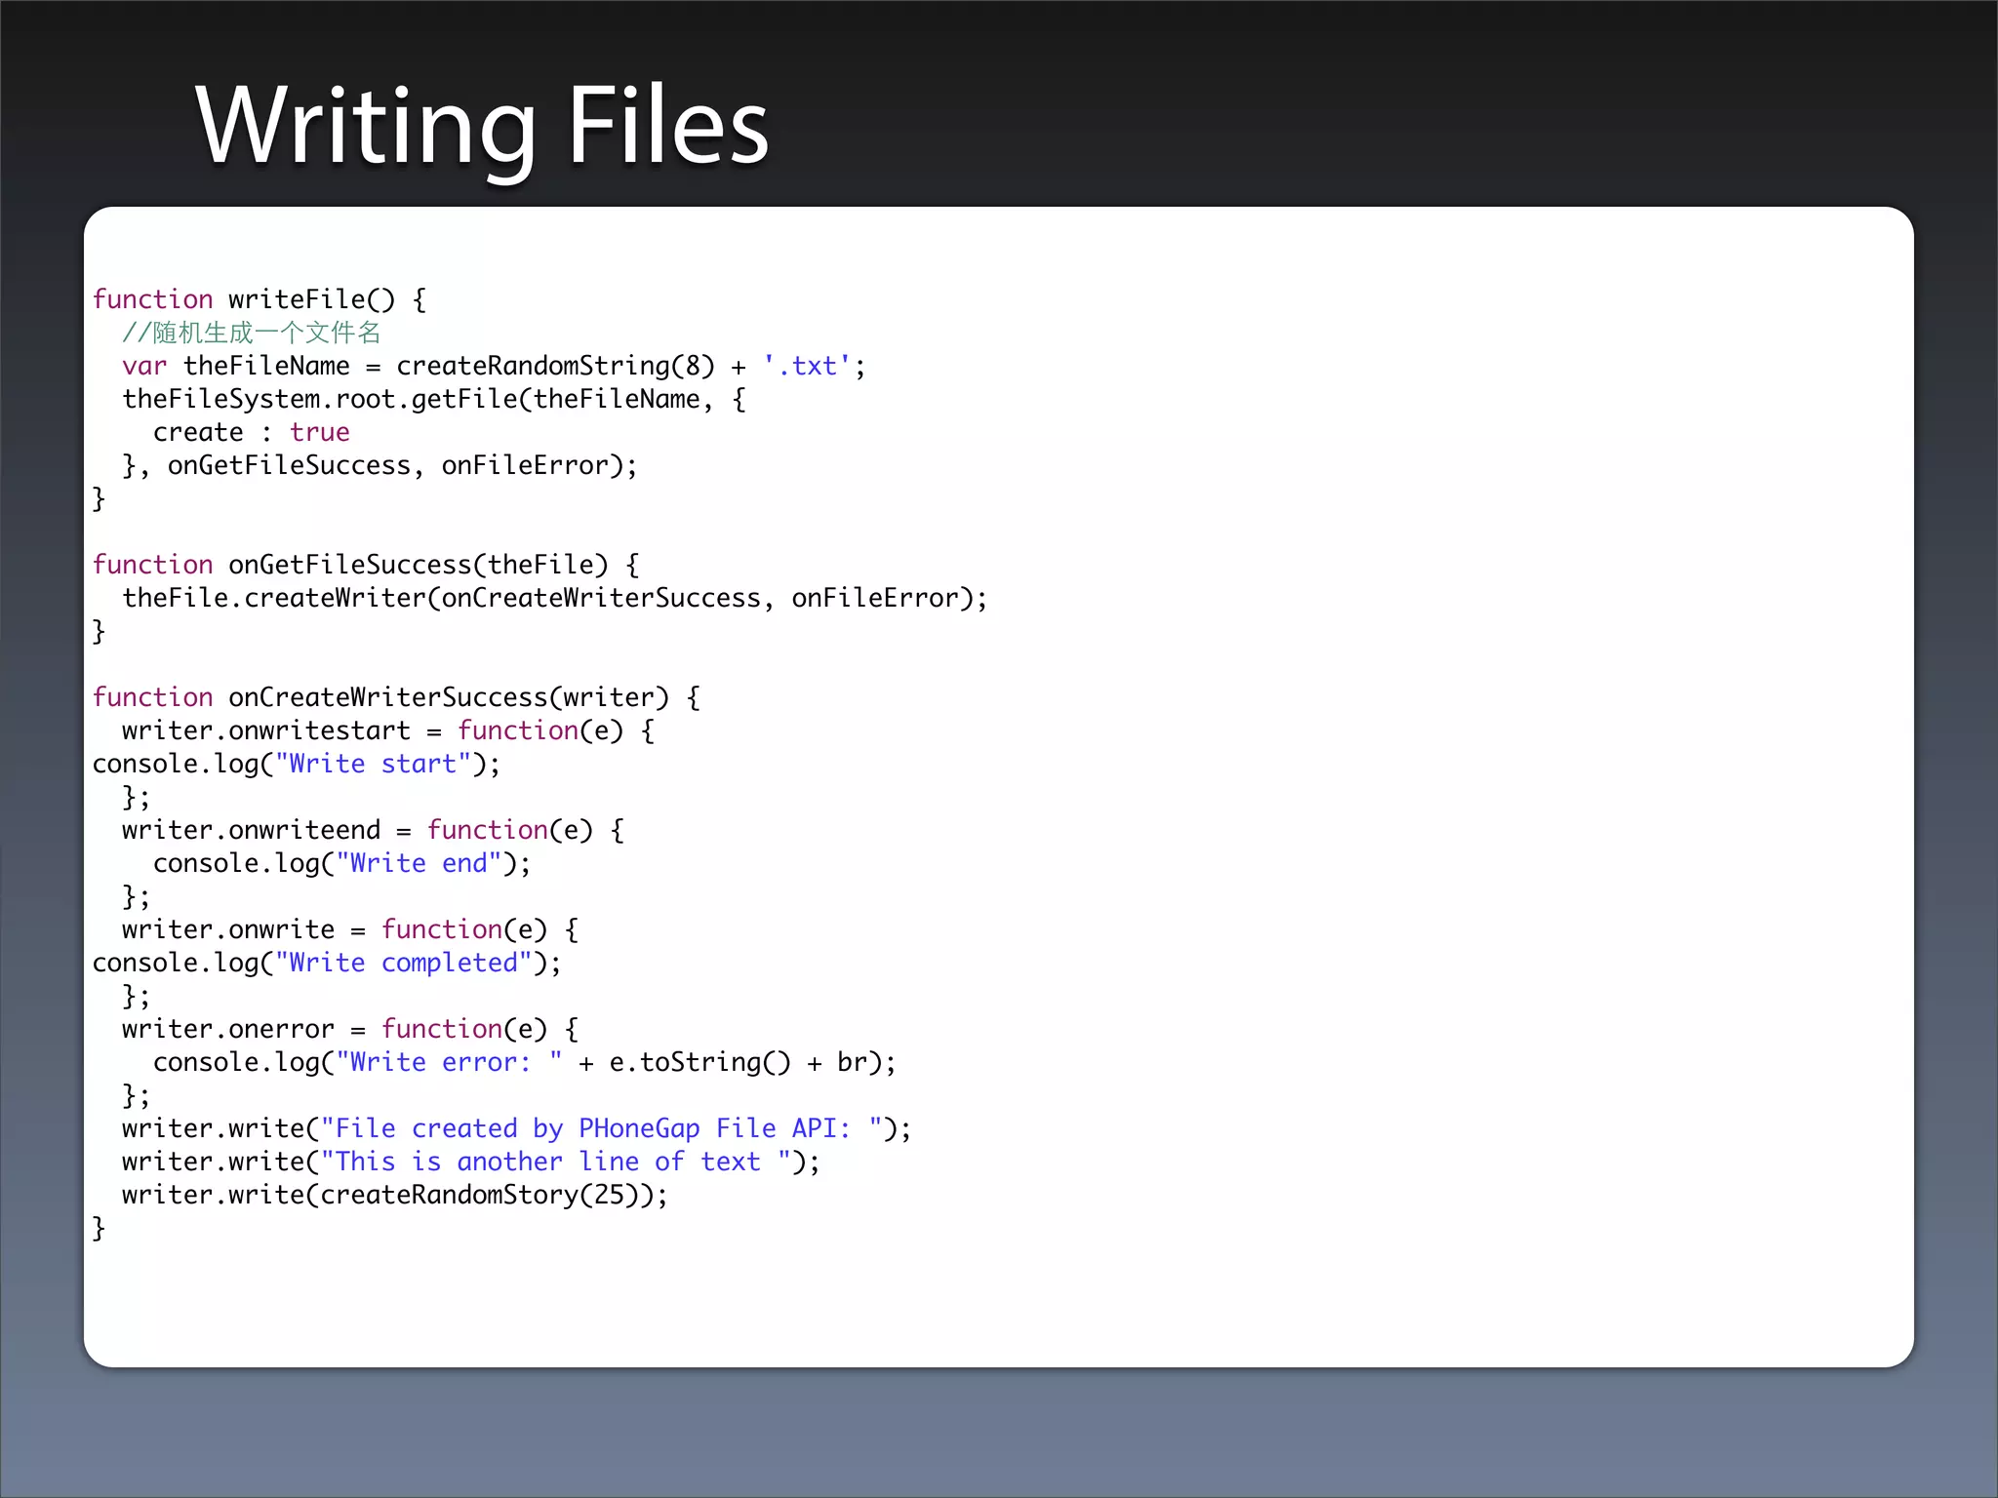Click the console.log("Write end"); line
This screenshot has width=1998, height=1498.
point(341,863)
